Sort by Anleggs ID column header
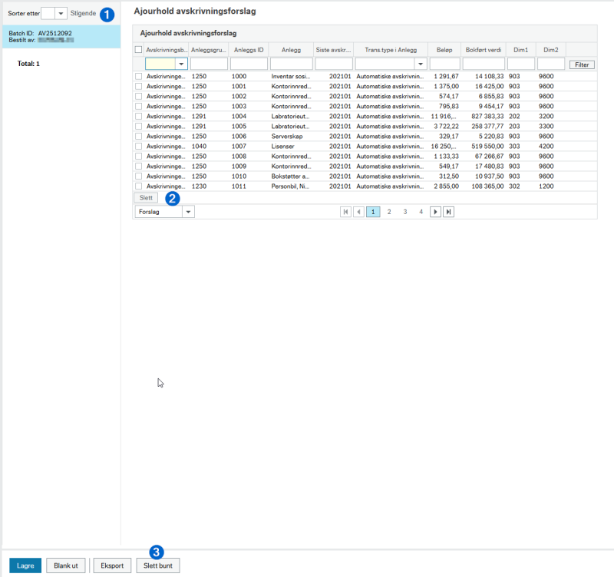 click(249, 50)
